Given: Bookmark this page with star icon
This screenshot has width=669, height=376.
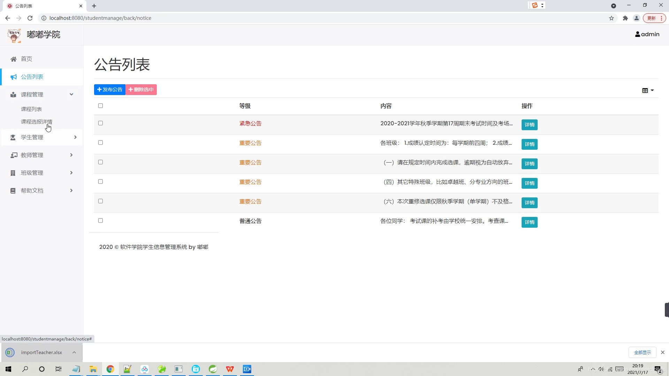Looking at the screenshot, I should (x=612, y=18).
